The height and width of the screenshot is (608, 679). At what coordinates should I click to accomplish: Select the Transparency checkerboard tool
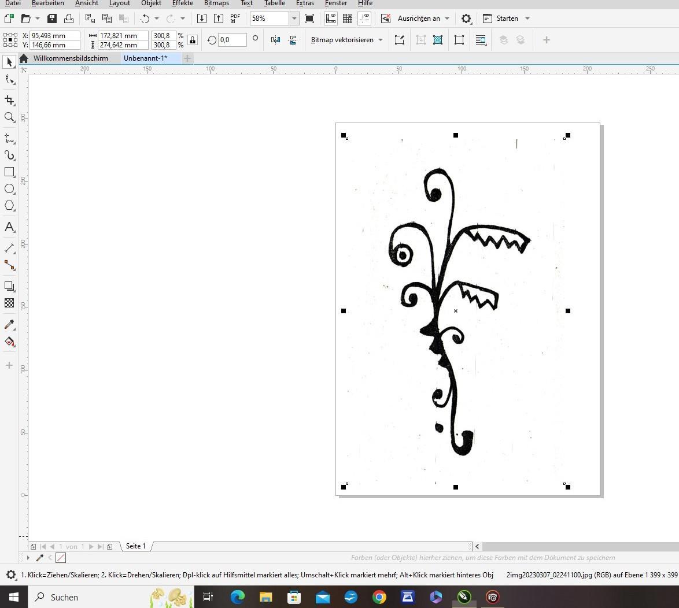[x=9, y=303]
